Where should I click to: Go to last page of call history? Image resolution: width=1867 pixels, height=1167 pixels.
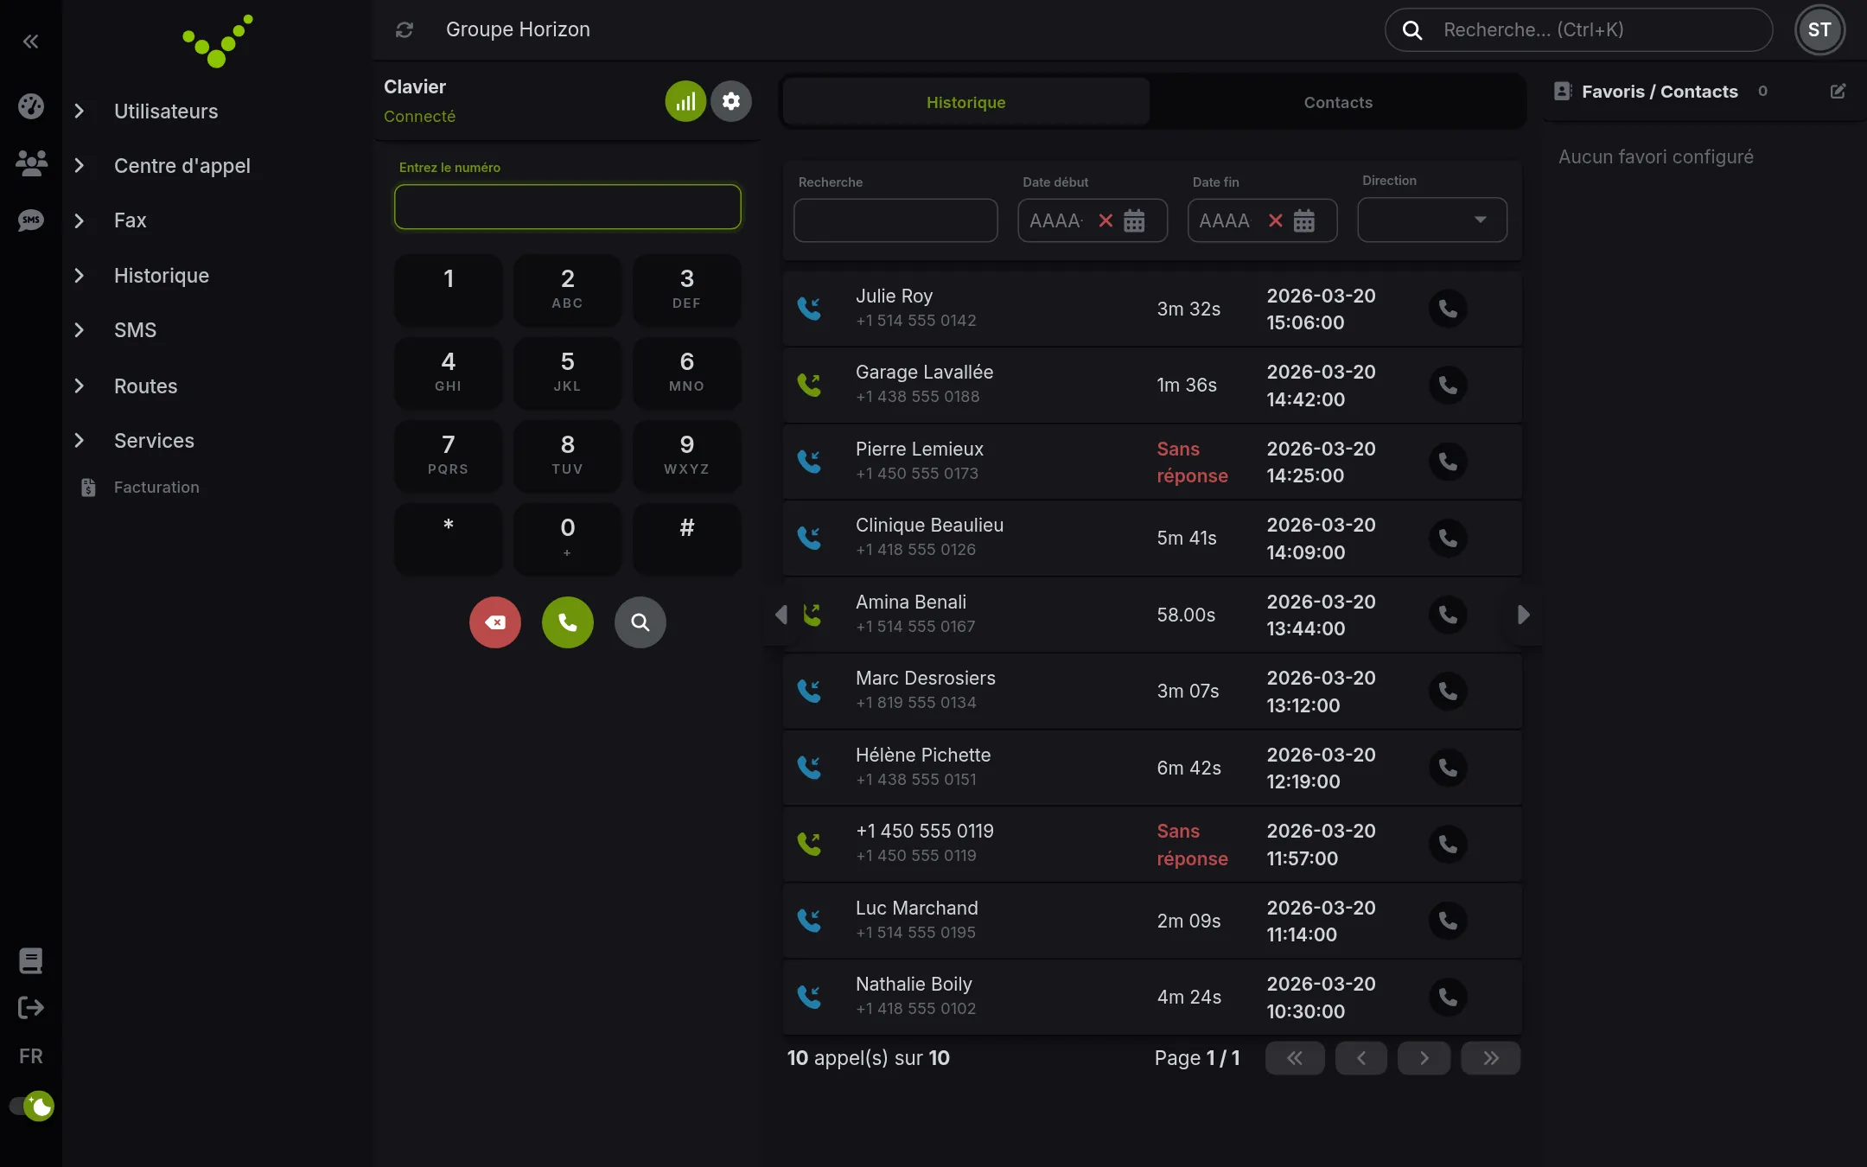(x=1491, y=1058)
